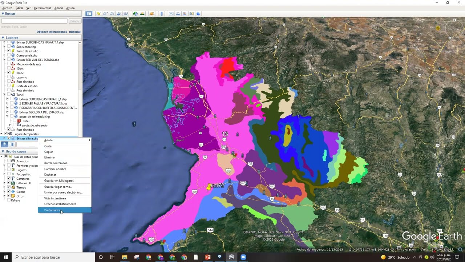Click the save image toolbar icon
The width and height of the screenshot is (465, 262).
point(185,14)
